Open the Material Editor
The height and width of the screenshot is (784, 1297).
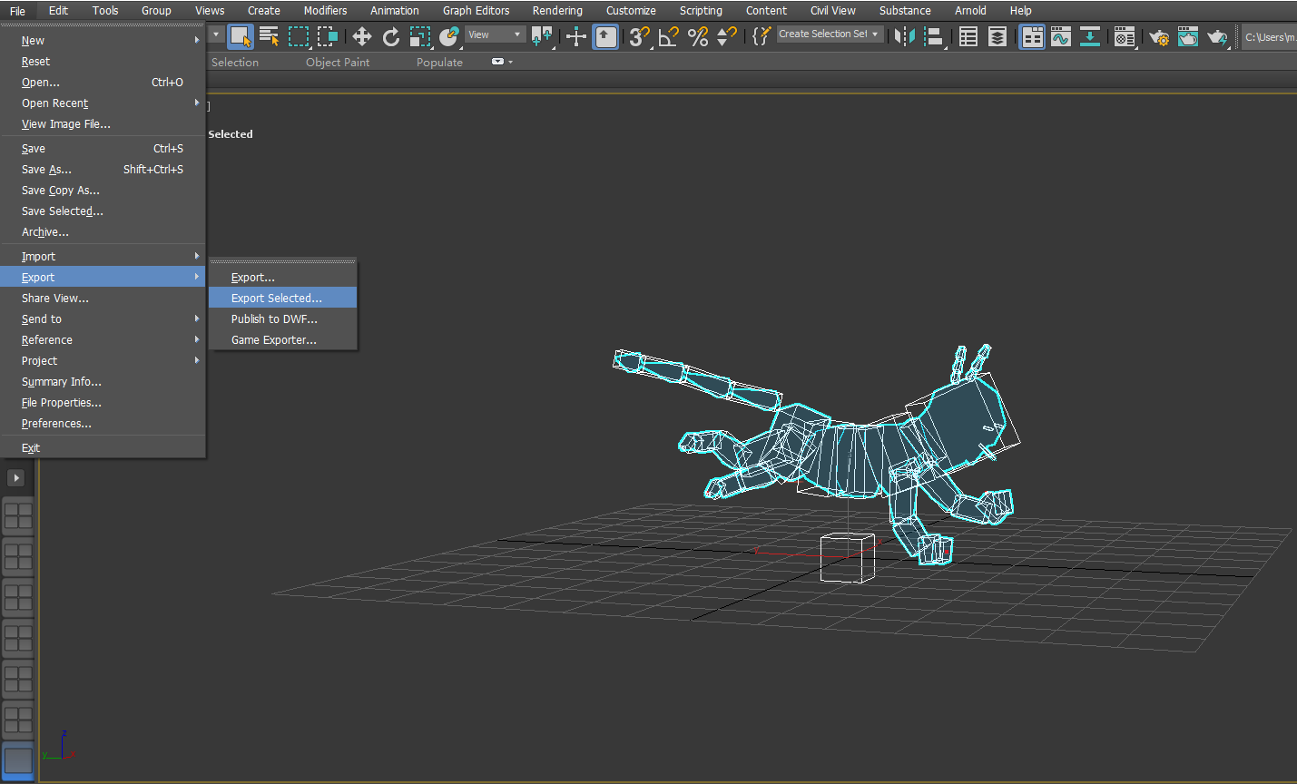1125,36
